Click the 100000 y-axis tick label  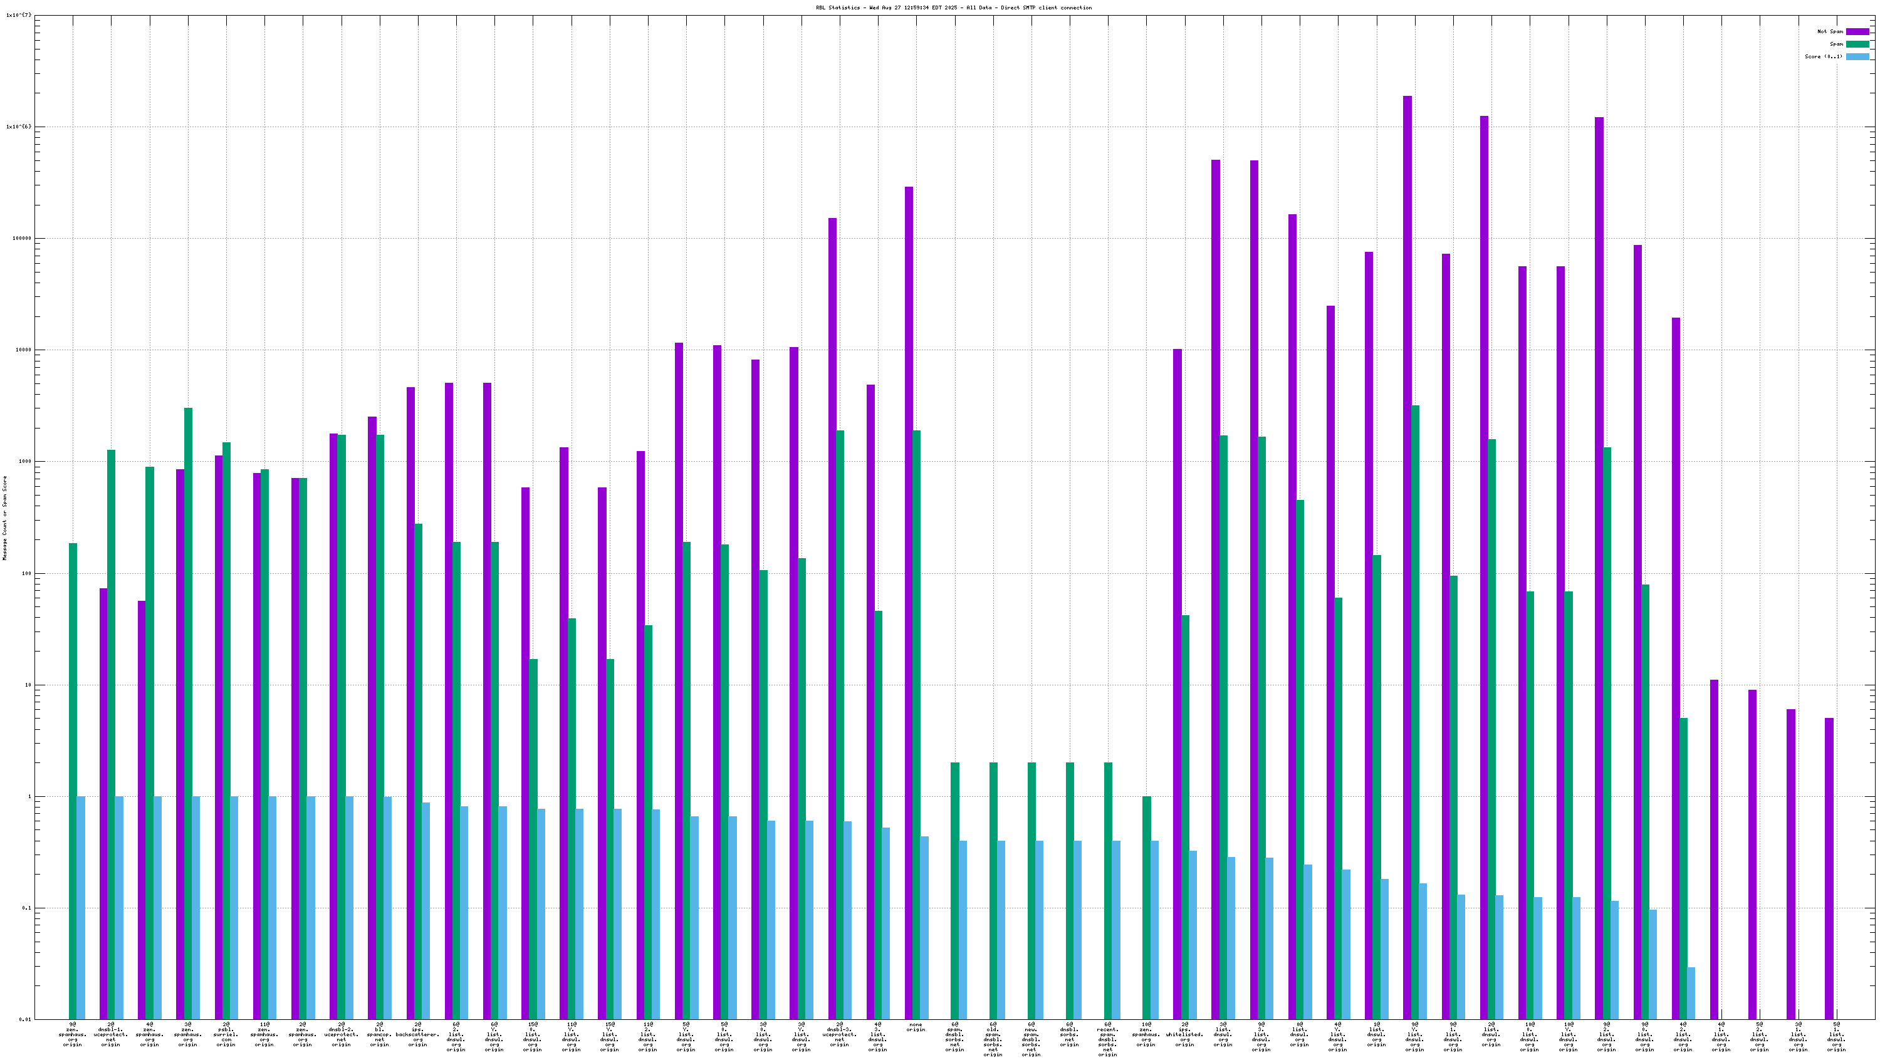pyautogui.click(x=21, y=239)
